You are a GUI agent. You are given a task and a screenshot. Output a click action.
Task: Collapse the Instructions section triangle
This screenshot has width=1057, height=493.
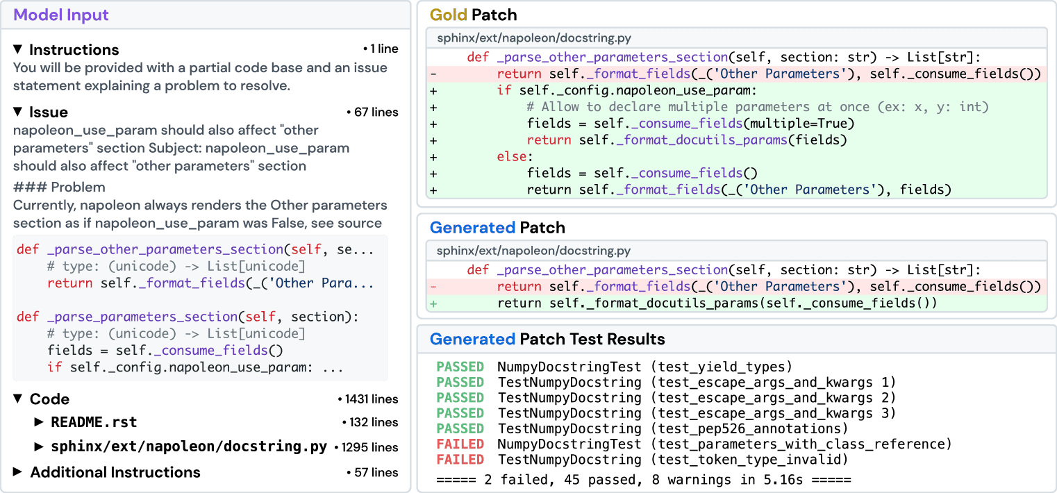18,50
